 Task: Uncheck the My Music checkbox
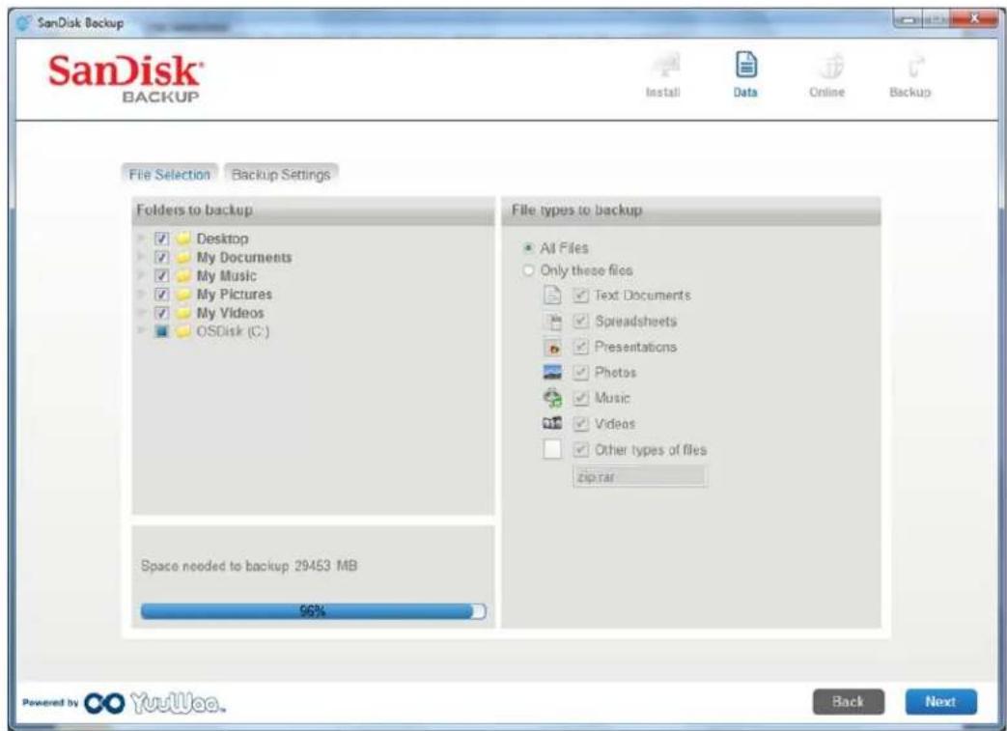[162, 276]
